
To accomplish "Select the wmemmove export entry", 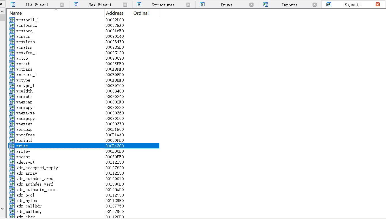I will point(25,113).
